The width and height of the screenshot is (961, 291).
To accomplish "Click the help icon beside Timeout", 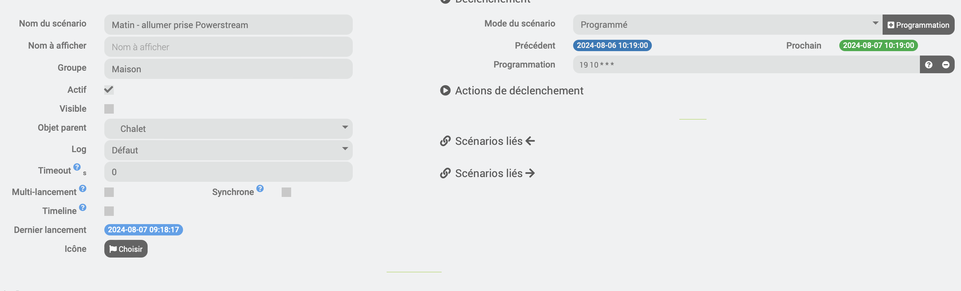I will [77, 167].
